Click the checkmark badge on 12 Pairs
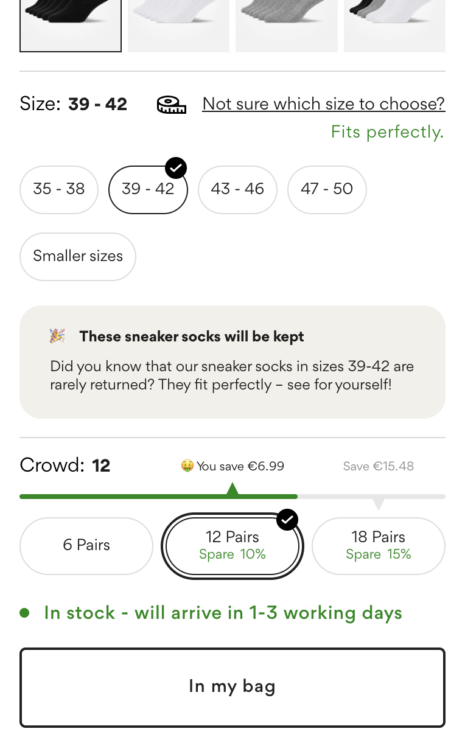 tap(287, 520)
